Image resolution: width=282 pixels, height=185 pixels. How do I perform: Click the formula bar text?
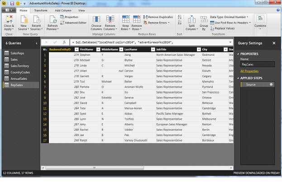click(x=123, y=42)
